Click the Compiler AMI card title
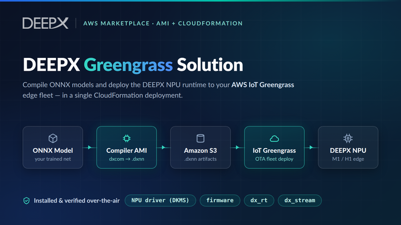 coord(126,150)
